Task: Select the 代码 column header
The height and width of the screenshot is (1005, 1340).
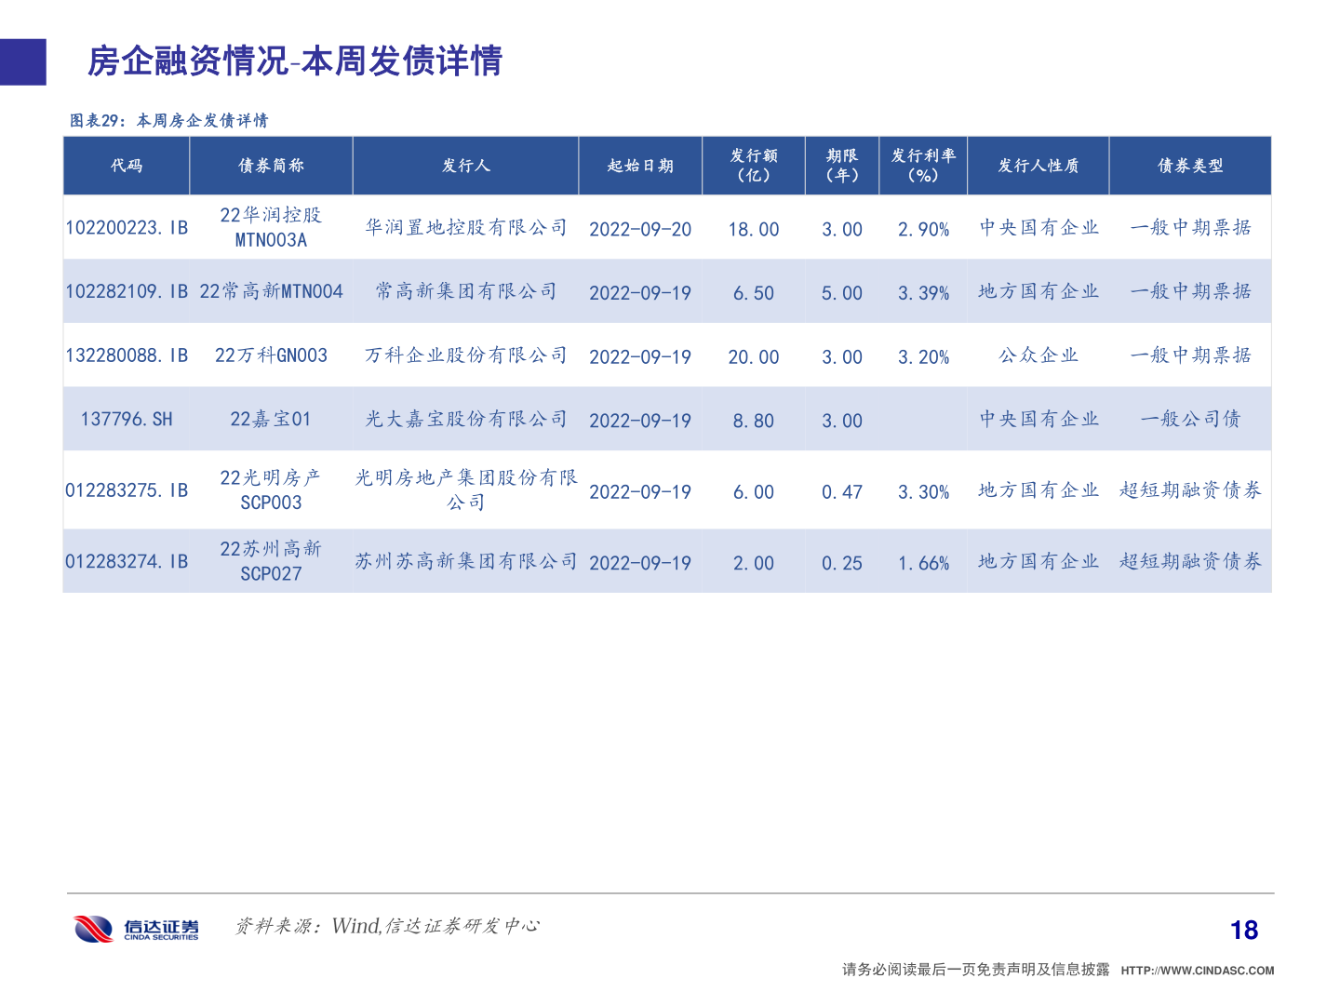Action: click(x=126, y=166)
